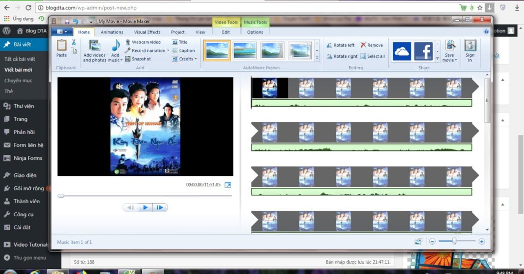This screenshot has width=524, height=274.
Task: Open Music Tools Options tab
Action: click(255, 32)
